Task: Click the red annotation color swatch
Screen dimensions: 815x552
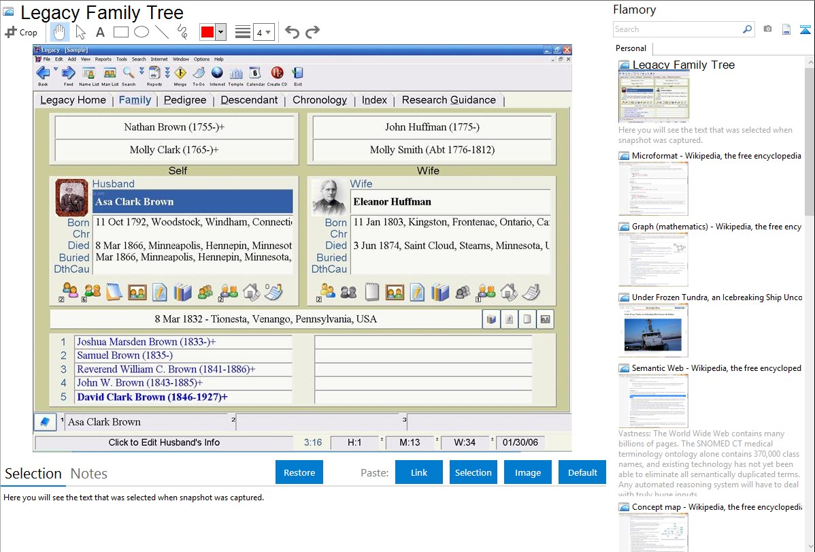Action: [207, 32]
